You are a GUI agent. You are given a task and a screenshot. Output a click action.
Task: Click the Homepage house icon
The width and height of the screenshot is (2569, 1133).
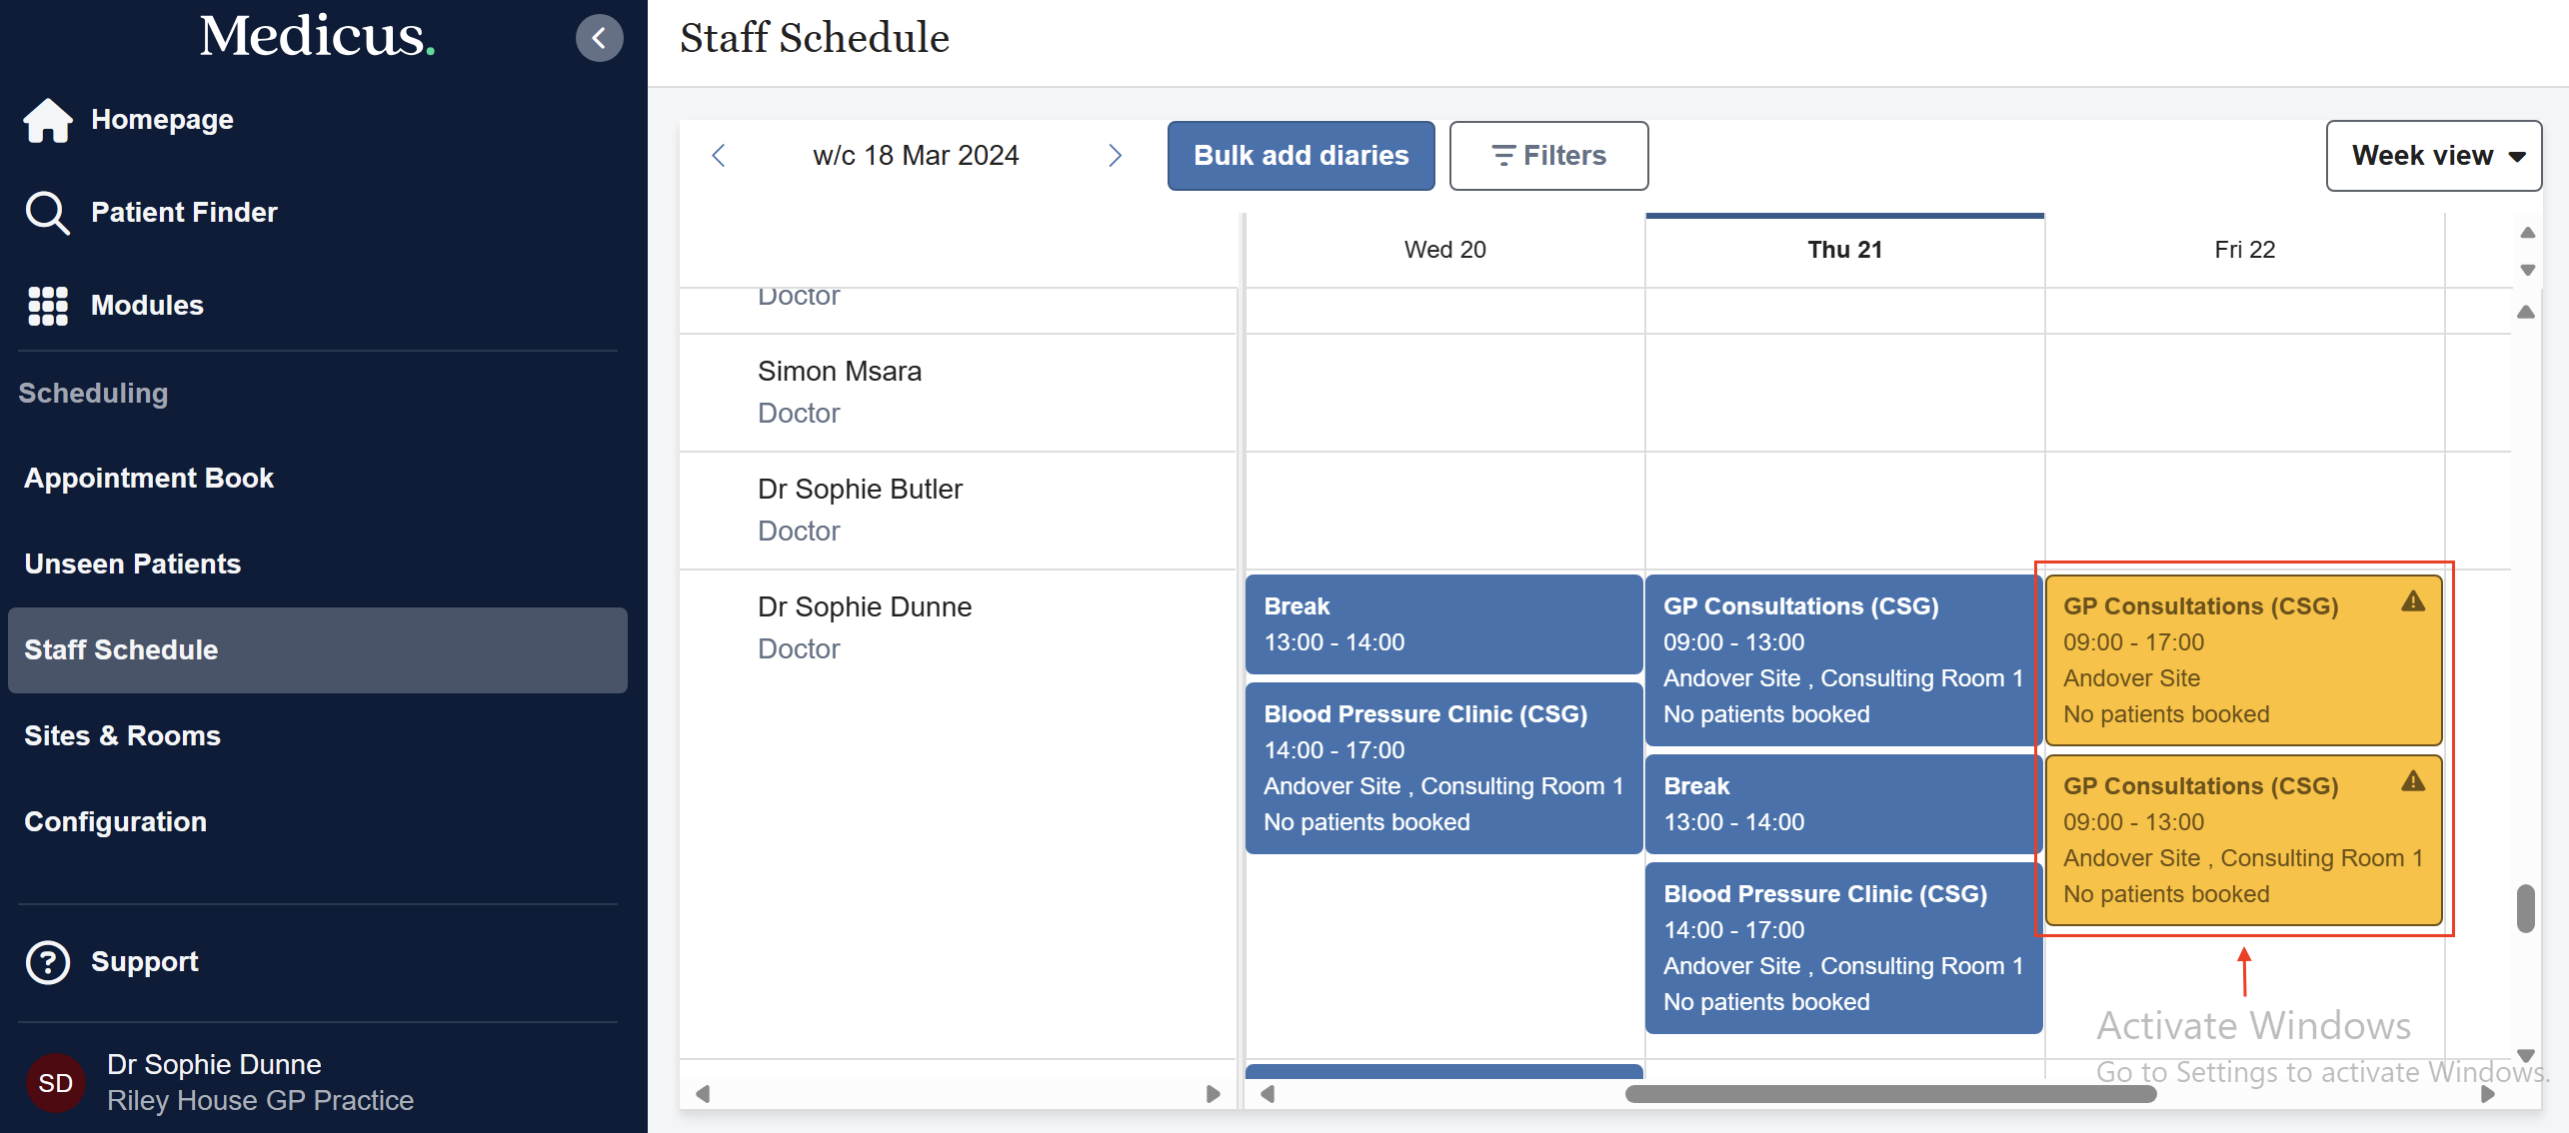pyautogui.click(x=47, y=119)
